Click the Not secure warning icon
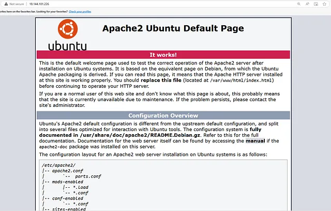Viewport: 331px width, 211px height. [6, 4]
